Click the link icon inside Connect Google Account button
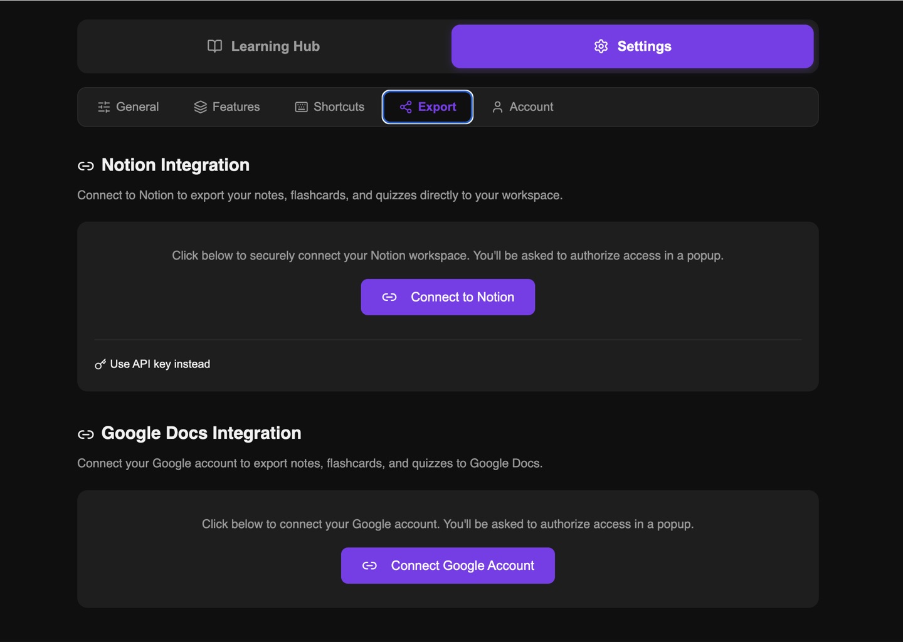 [x=370, y=565]
